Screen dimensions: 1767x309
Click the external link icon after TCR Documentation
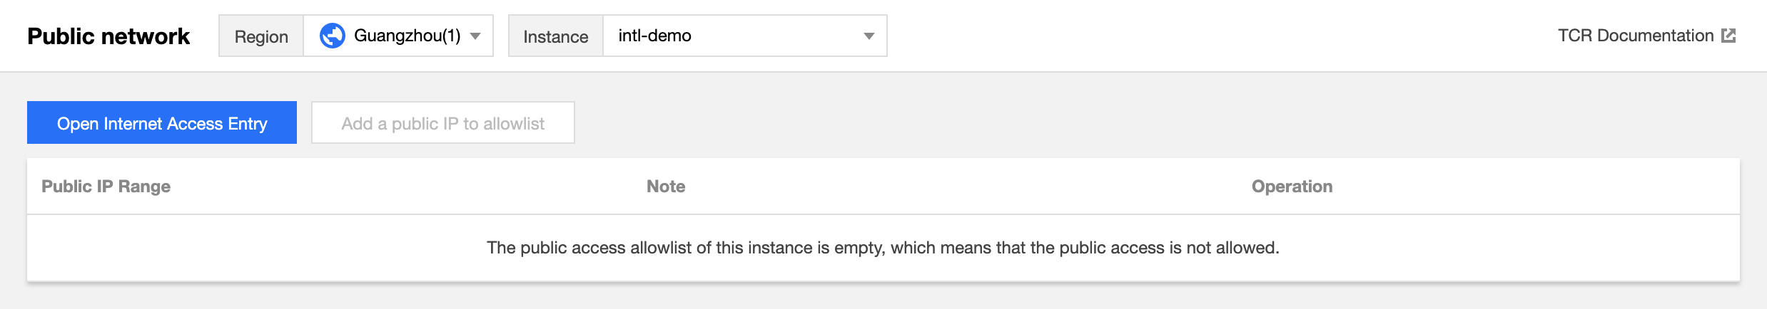tap(1728, 36)
